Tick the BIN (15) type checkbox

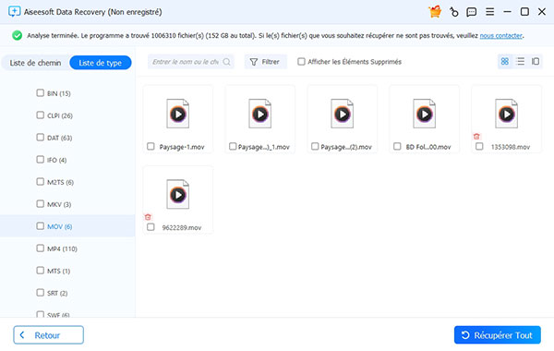40,93
